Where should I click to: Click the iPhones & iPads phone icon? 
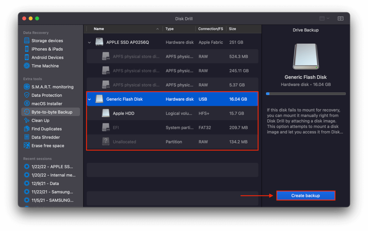coord(27,49)
